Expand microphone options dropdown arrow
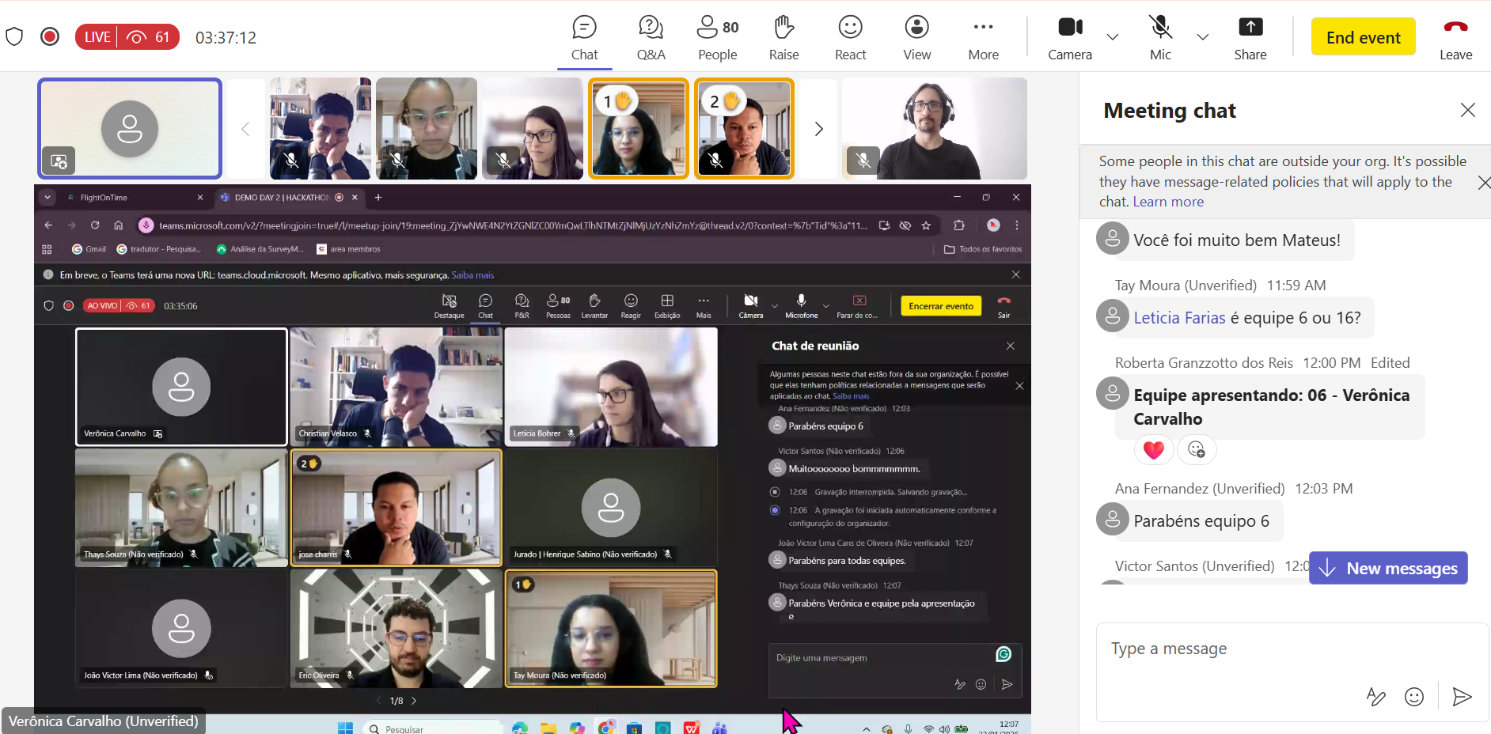Viewport: 1491px width, 734px height. pos(1202,37)
